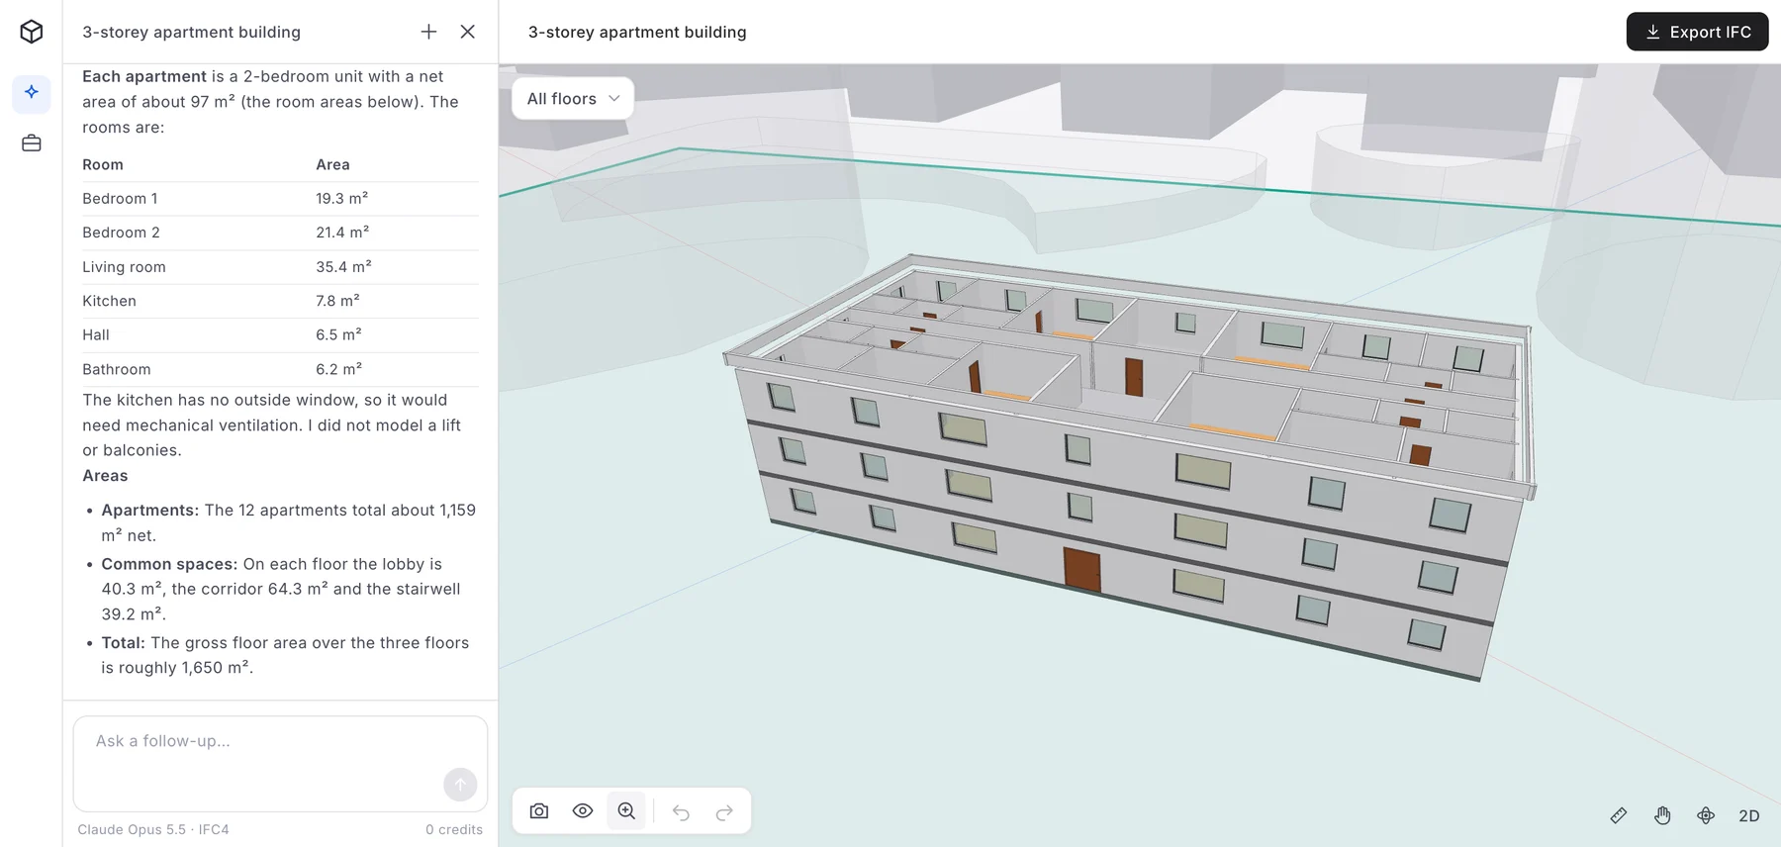Focus the Ask a follow-up input field
Screen dimensions: 1781x847
[280, 763]
